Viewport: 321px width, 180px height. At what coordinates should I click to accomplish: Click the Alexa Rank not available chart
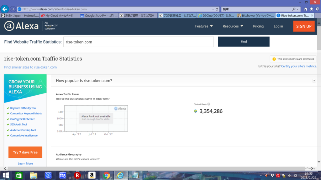point(96,118)
